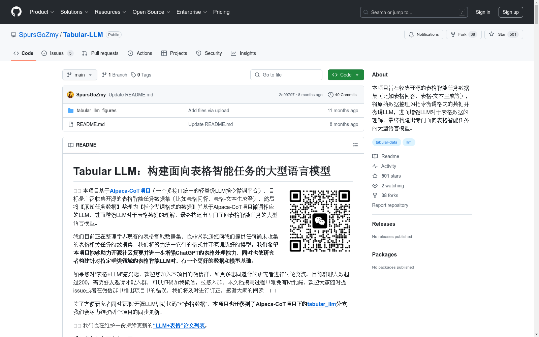Open the Resources dropdown menu
The image size is (539, 337).
(x=110, y=12)
